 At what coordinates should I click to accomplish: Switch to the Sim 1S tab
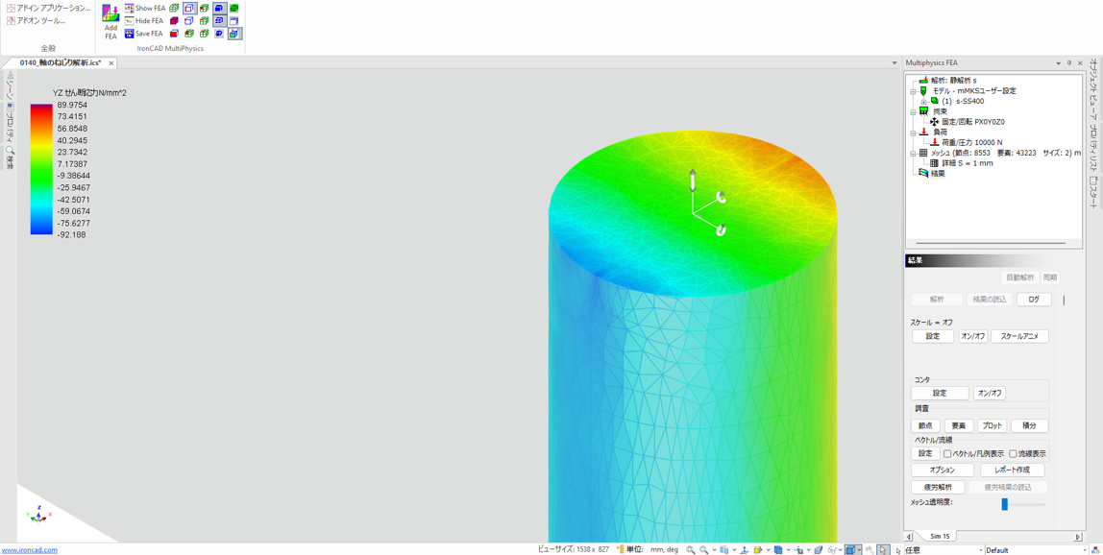[x=939, y=537]
